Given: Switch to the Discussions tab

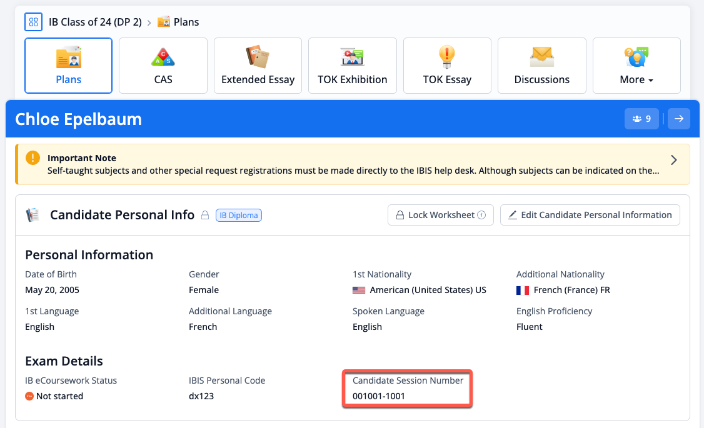Looking at the screenshot, I should [541, 66].
